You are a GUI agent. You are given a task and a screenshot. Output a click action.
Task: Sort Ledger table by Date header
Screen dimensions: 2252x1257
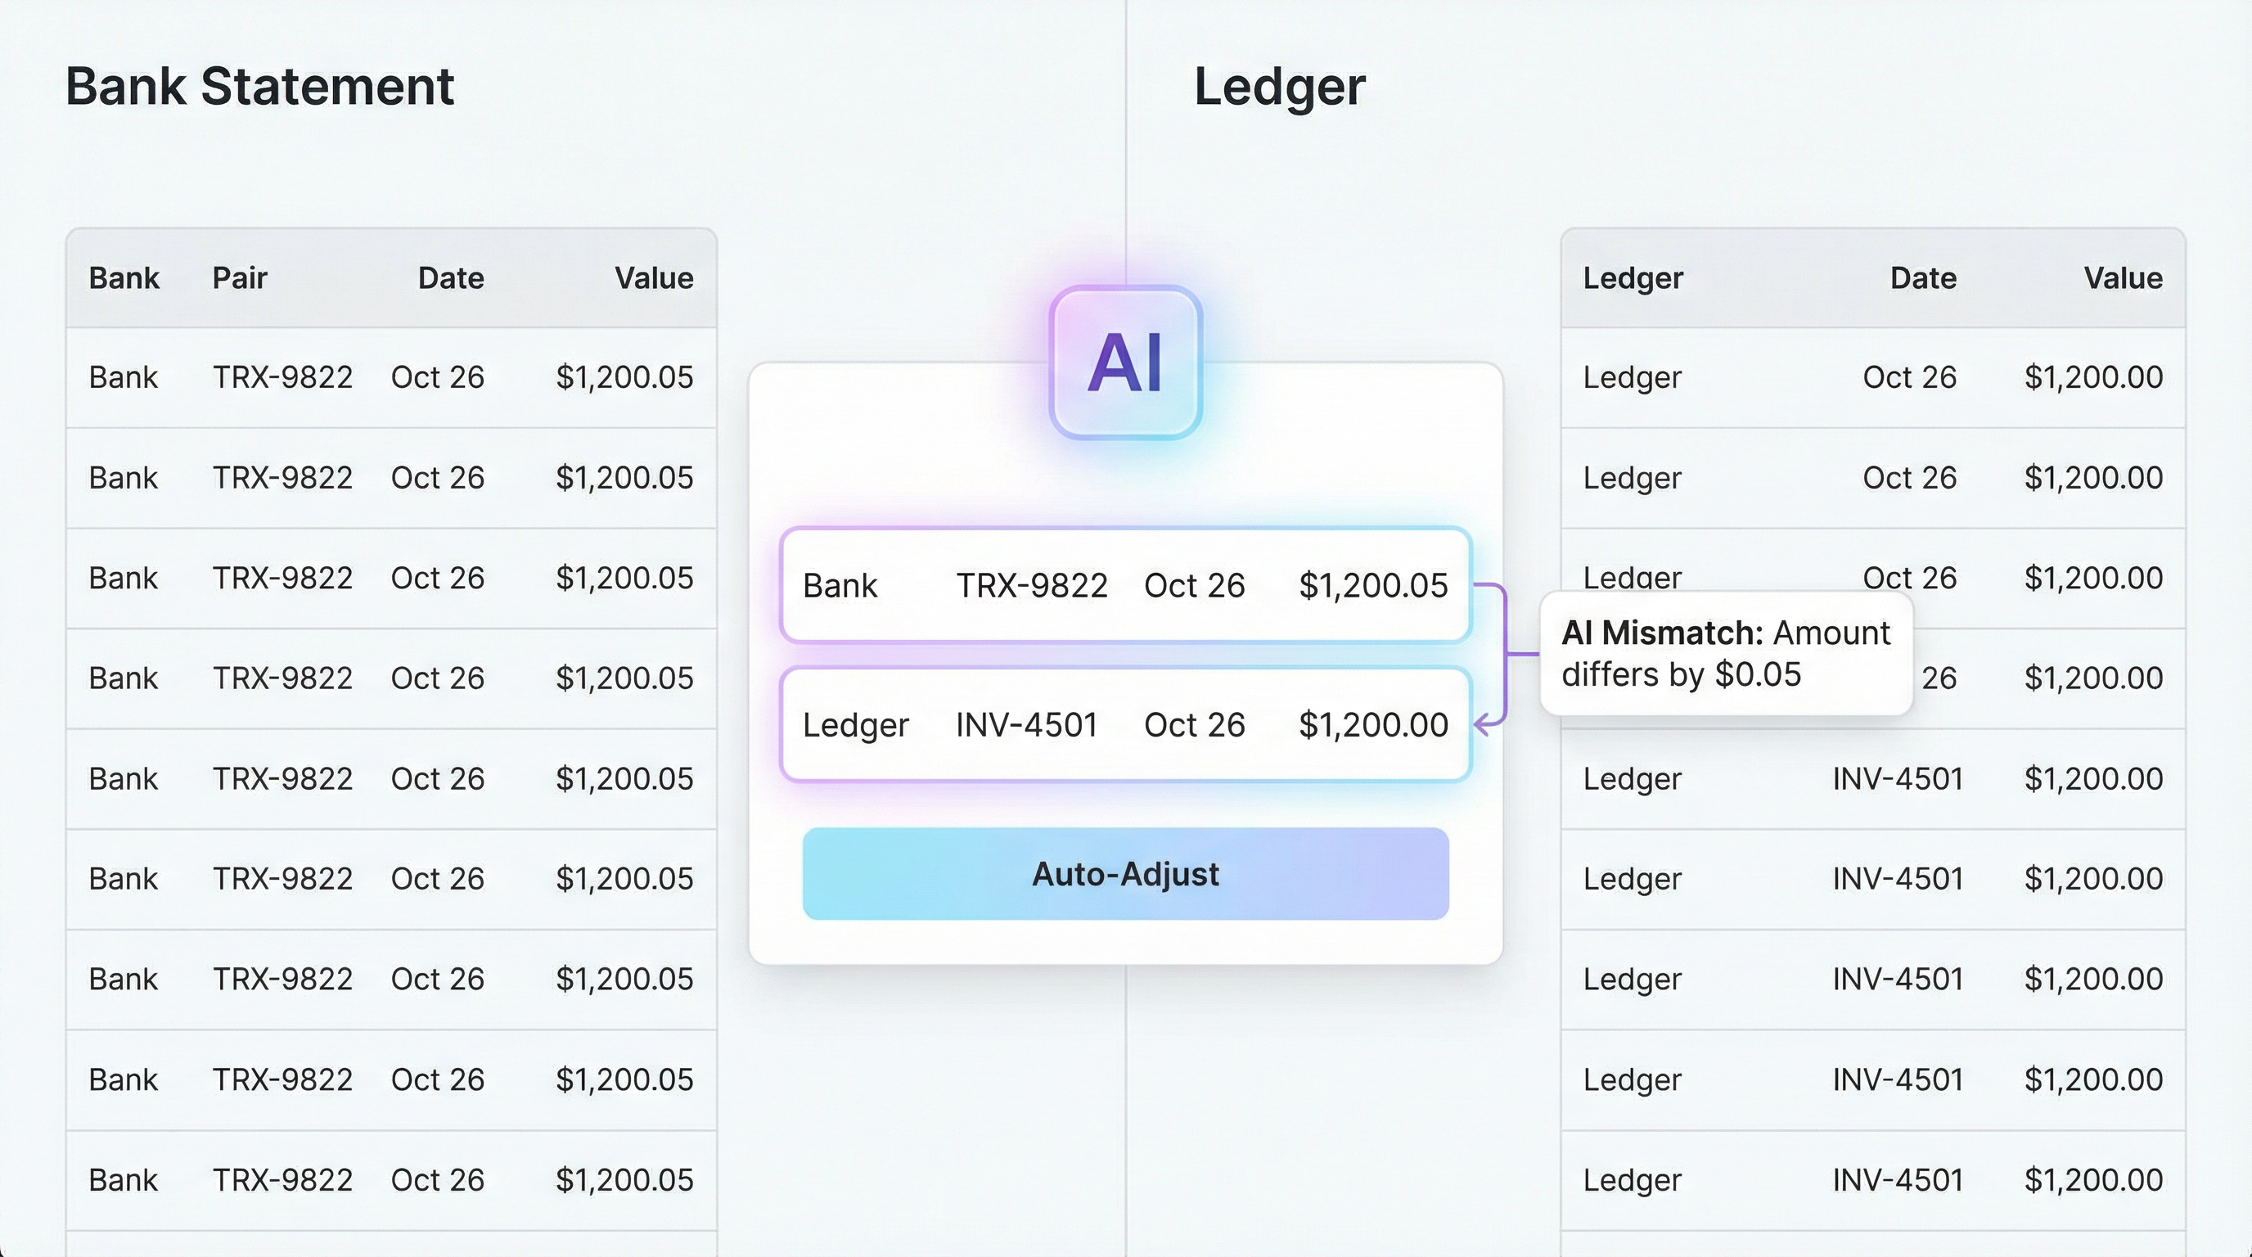pyautogui.click(x=1922, y=278)
